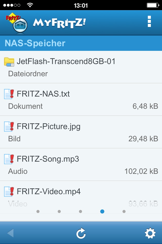The image size is (162, 244).
Task: Tap the FRITZ-NAS.txt document warning icon
Action: [9, 94]
